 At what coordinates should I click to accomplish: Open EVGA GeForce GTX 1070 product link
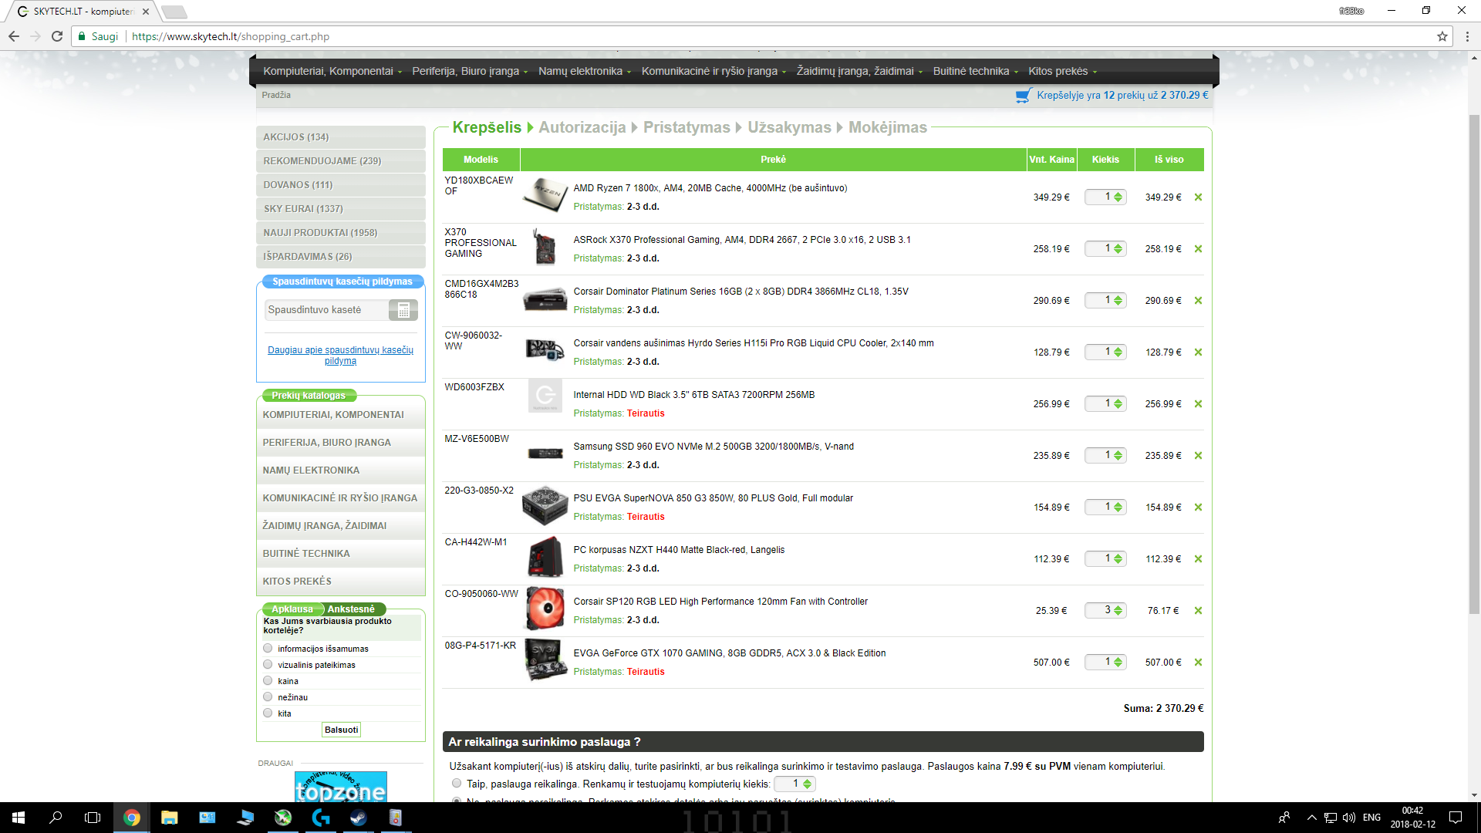(729, 653)
